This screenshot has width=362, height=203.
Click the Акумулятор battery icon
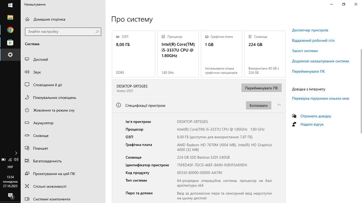[x=27, y=122]
